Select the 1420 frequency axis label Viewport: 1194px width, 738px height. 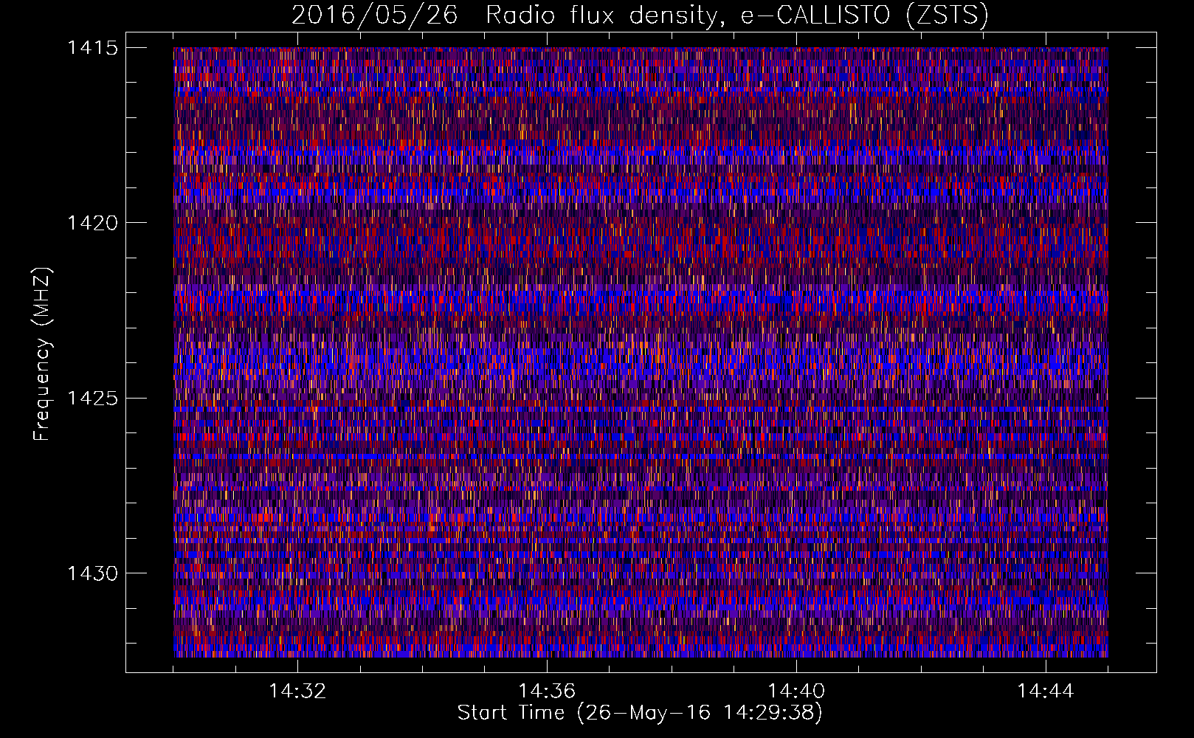[92, 223]
